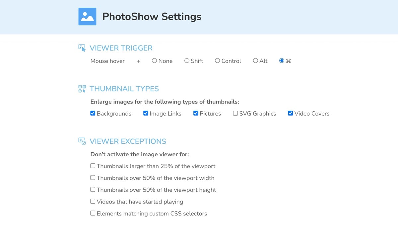Select the Control modifier option

tap(217, 61)
